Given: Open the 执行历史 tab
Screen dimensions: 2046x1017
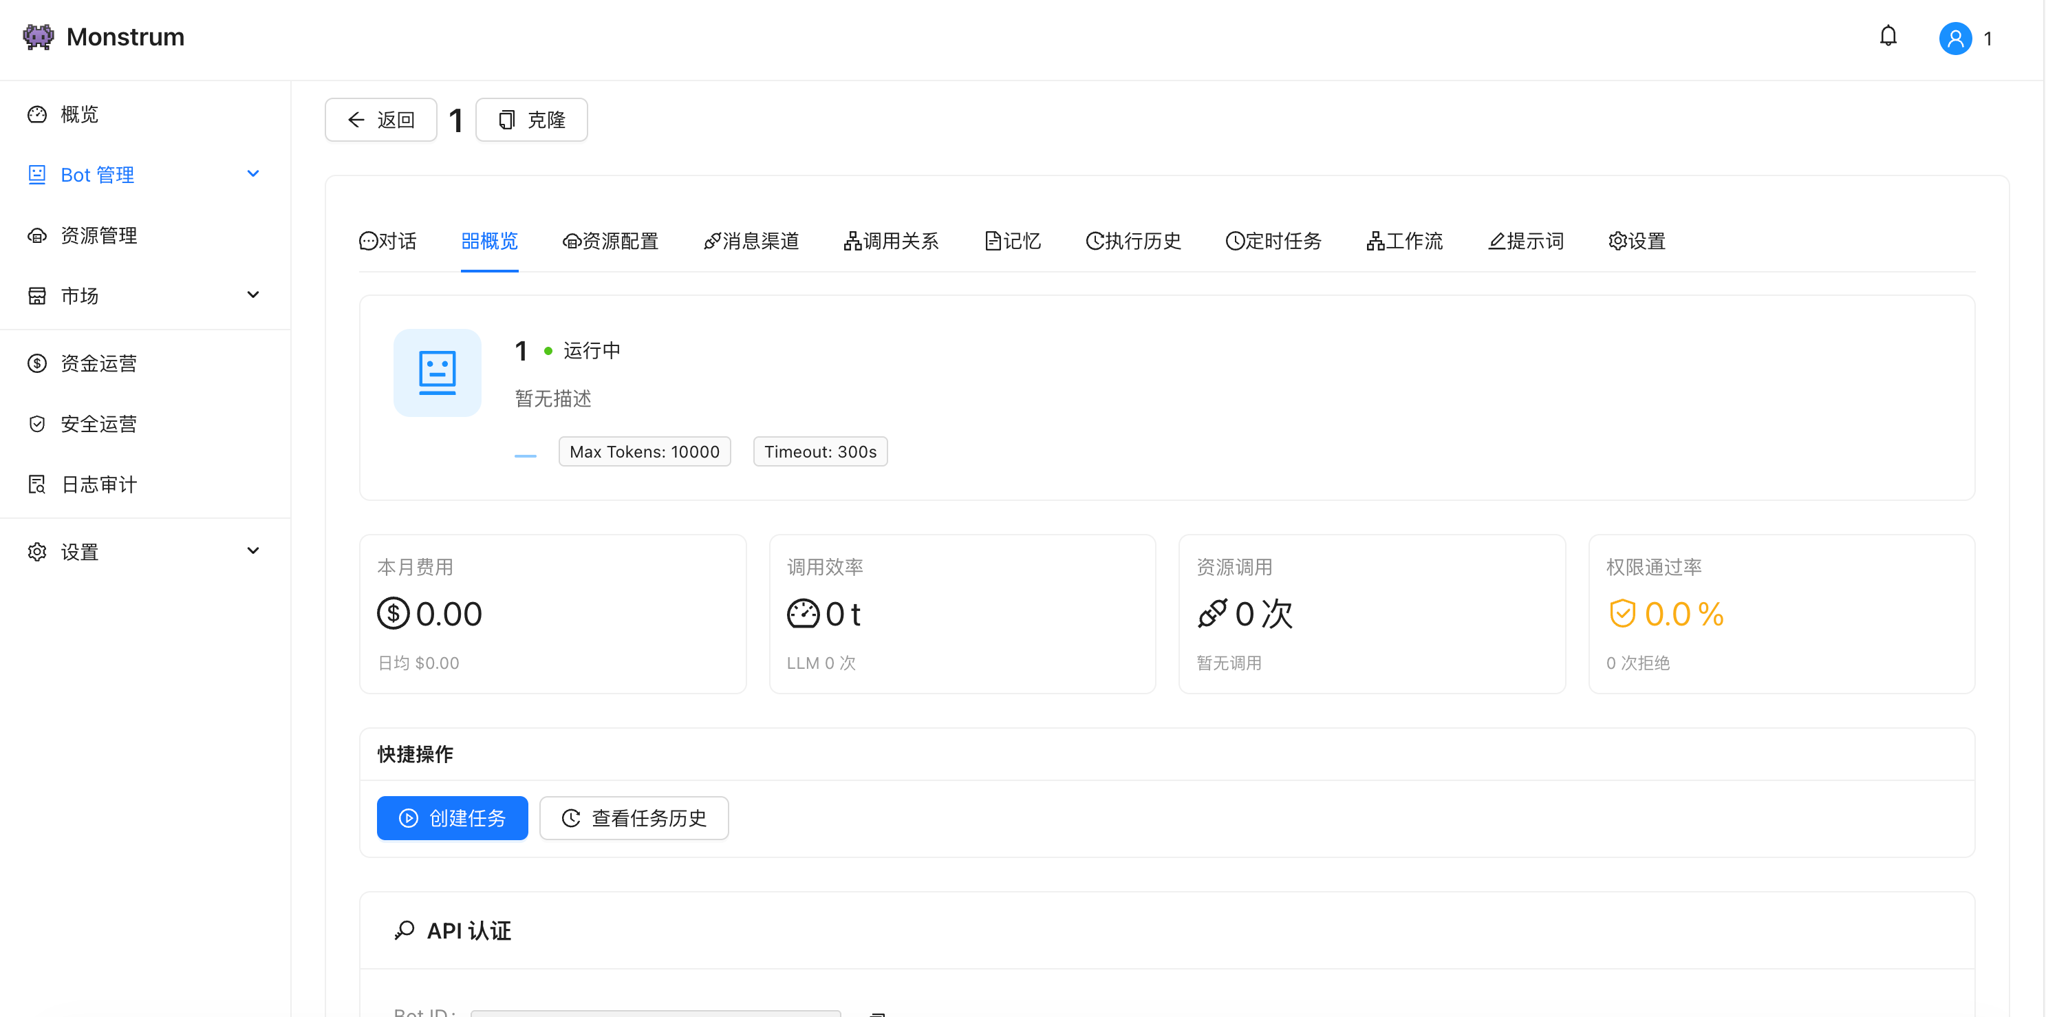Looking at the screenshot, I should point(1133,241).
